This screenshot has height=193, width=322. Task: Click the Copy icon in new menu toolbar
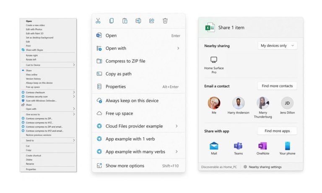click(x=111, y=21)
